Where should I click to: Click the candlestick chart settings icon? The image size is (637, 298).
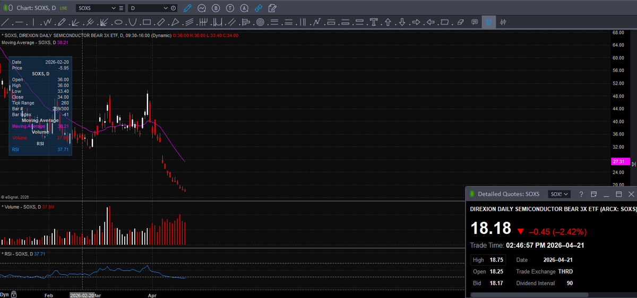pyautogui.click(x=503, y=22)
